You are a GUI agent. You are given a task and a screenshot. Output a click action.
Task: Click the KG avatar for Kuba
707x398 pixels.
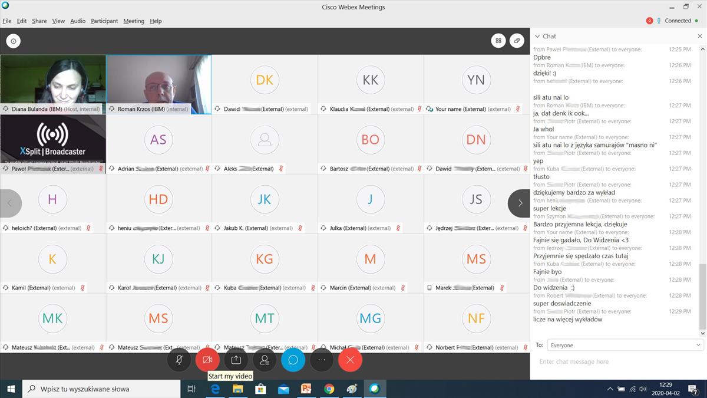coord(265,259)
